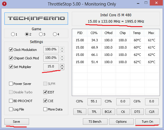
Task: Click the Chipset Clock Mod 100.0% value field
Action: click(51, 58)
